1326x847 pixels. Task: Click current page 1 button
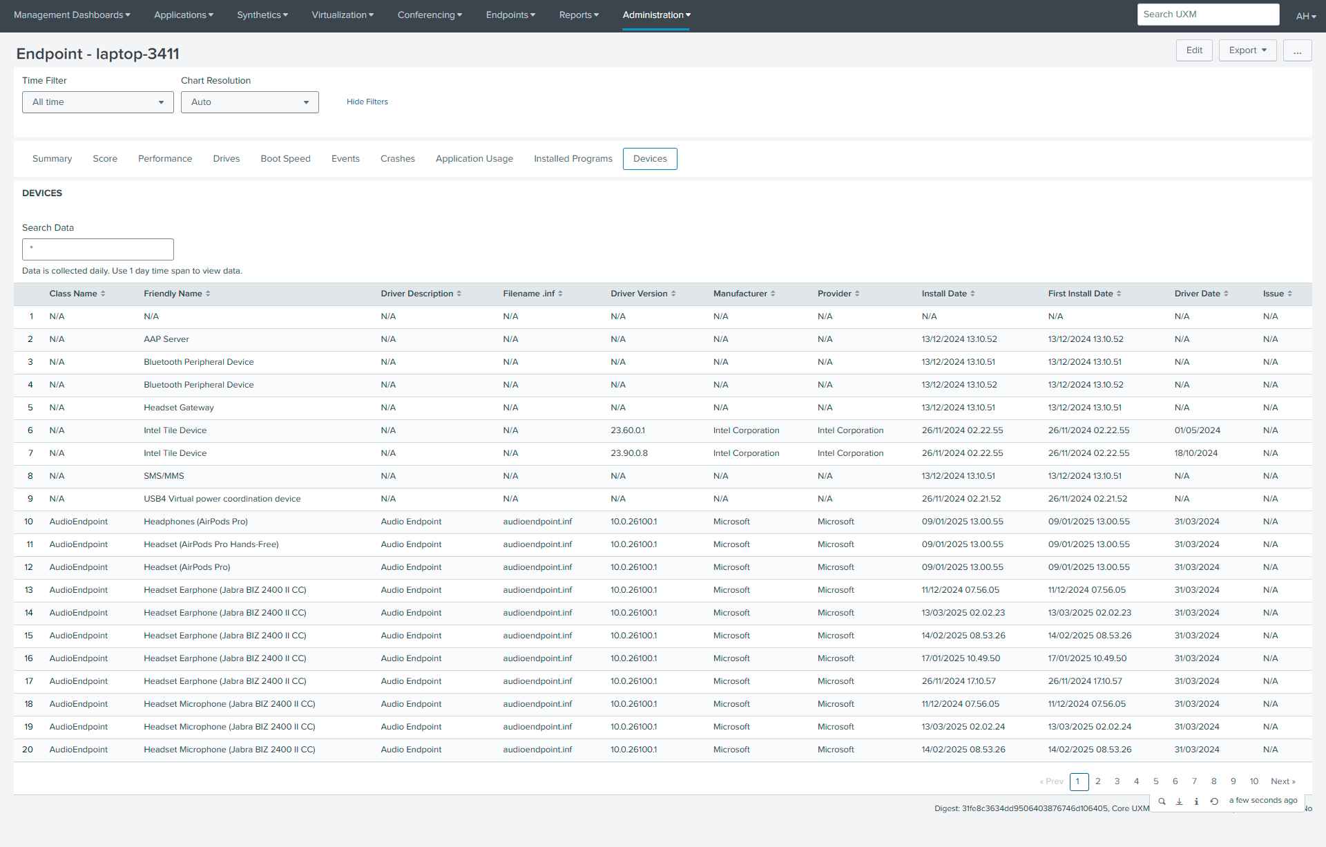click(1079, 781)
